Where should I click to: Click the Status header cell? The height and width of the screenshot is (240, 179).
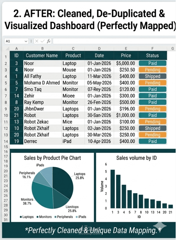click(x=152, y=55)
